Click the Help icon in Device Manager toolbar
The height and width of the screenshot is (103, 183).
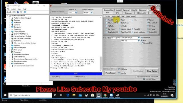pos(18,12)
